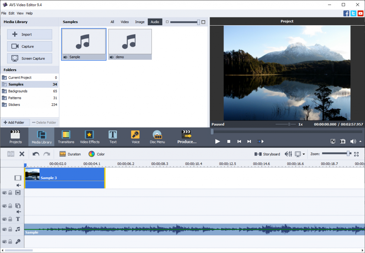Take a snapshot with the camera icon

[343, 141]
